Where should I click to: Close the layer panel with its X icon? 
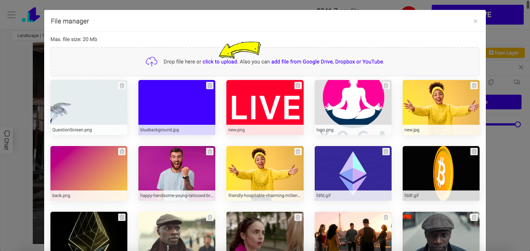(521, 67)
